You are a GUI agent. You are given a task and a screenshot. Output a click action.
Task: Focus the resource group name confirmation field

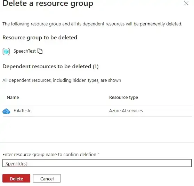coord(97,163)
